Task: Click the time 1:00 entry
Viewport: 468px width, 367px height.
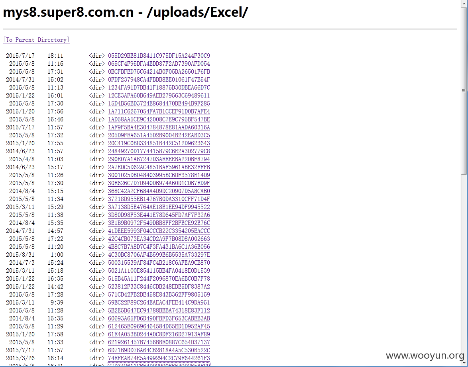Action: point(57,255)
